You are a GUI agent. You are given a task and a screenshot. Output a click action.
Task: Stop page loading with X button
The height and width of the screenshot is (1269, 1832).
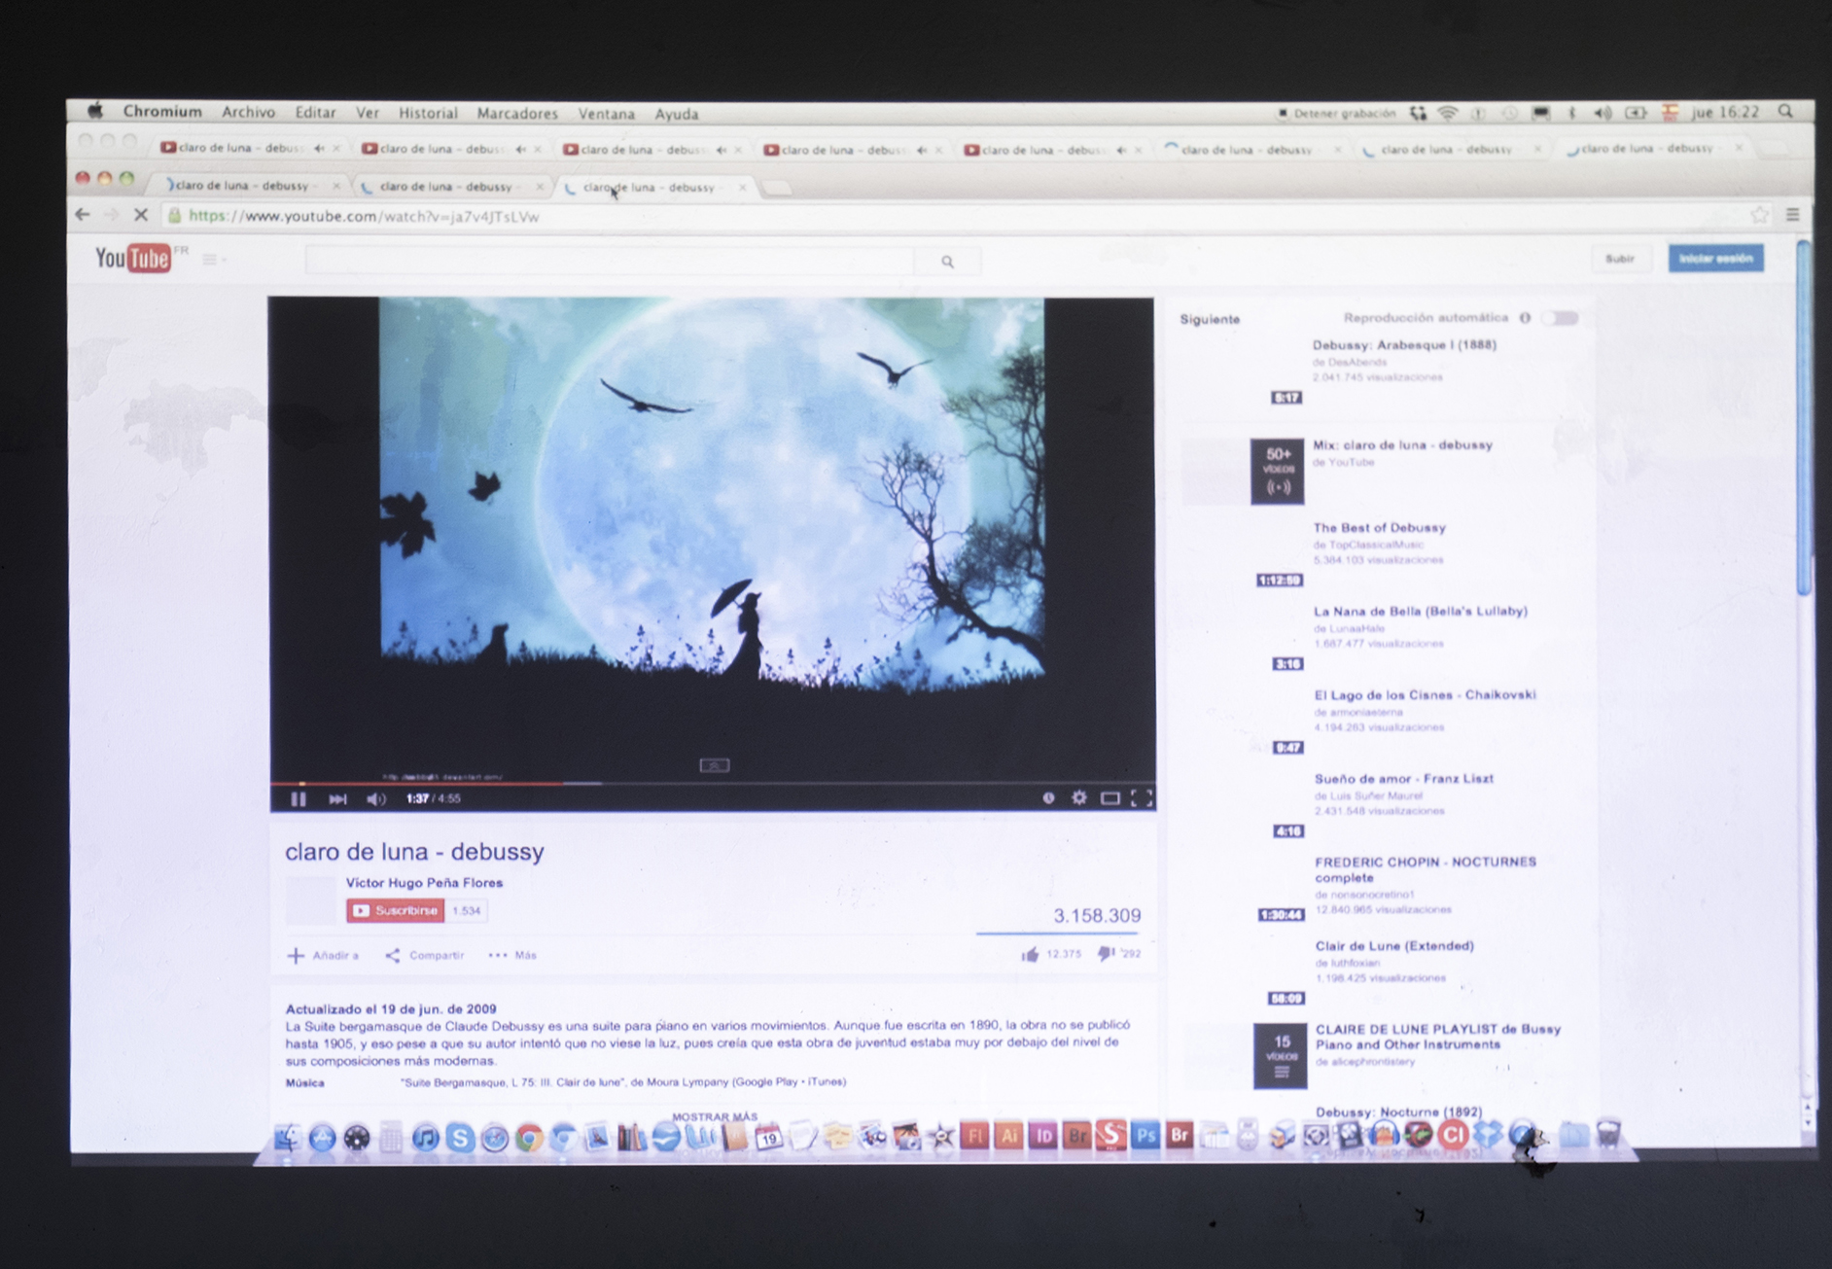pyautogui.click(x=141, y=215)
